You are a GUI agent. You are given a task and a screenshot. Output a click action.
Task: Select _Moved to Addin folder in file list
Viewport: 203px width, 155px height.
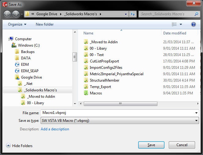(x=104, y=42)
